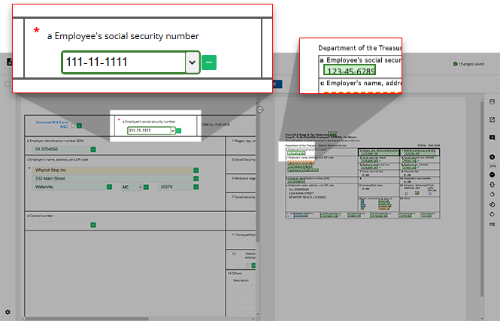Click JILL ANDERSON on the W-2 document
500x321 pixels.
coord(298,189)
